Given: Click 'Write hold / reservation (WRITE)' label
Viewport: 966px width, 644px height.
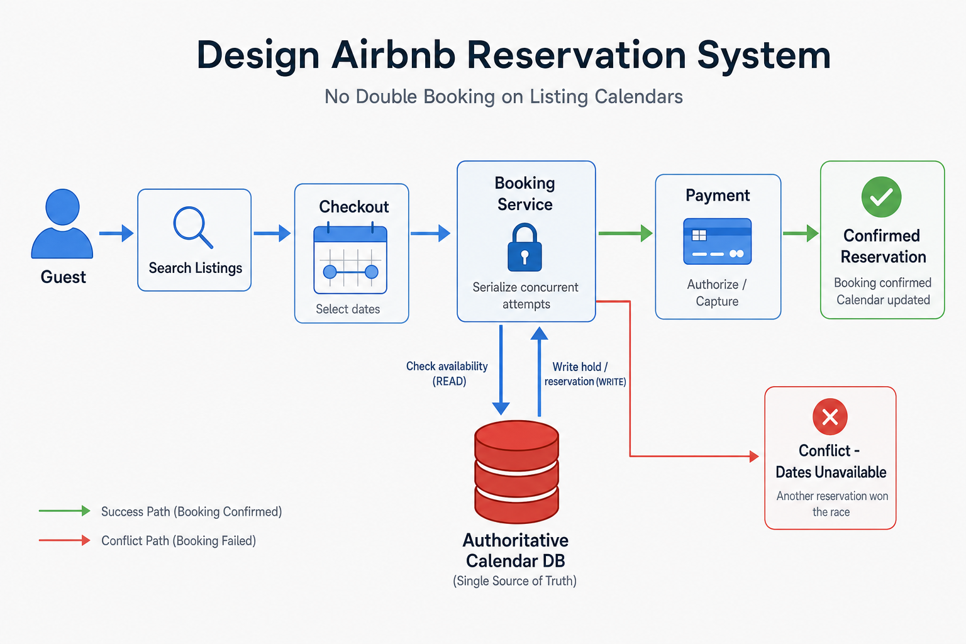Looking at the screenshot, I should pos(585,374).
